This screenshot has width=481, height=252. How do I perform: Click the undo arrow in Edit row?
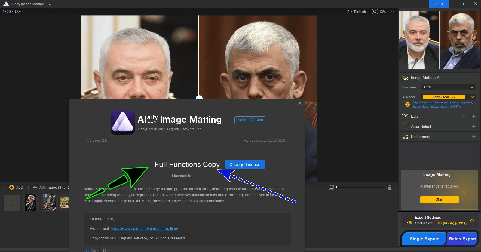coord(465,116)
